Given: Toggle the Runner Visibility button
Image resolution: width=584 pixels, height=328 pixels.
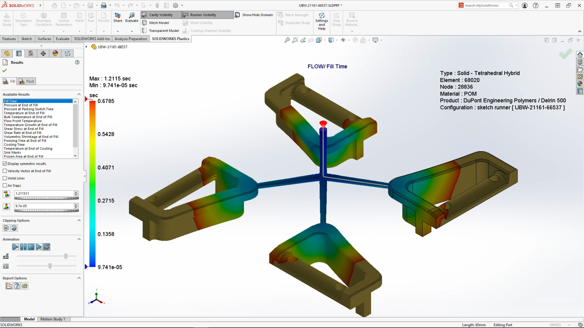Looking at the screenshot, I should 203,15.
